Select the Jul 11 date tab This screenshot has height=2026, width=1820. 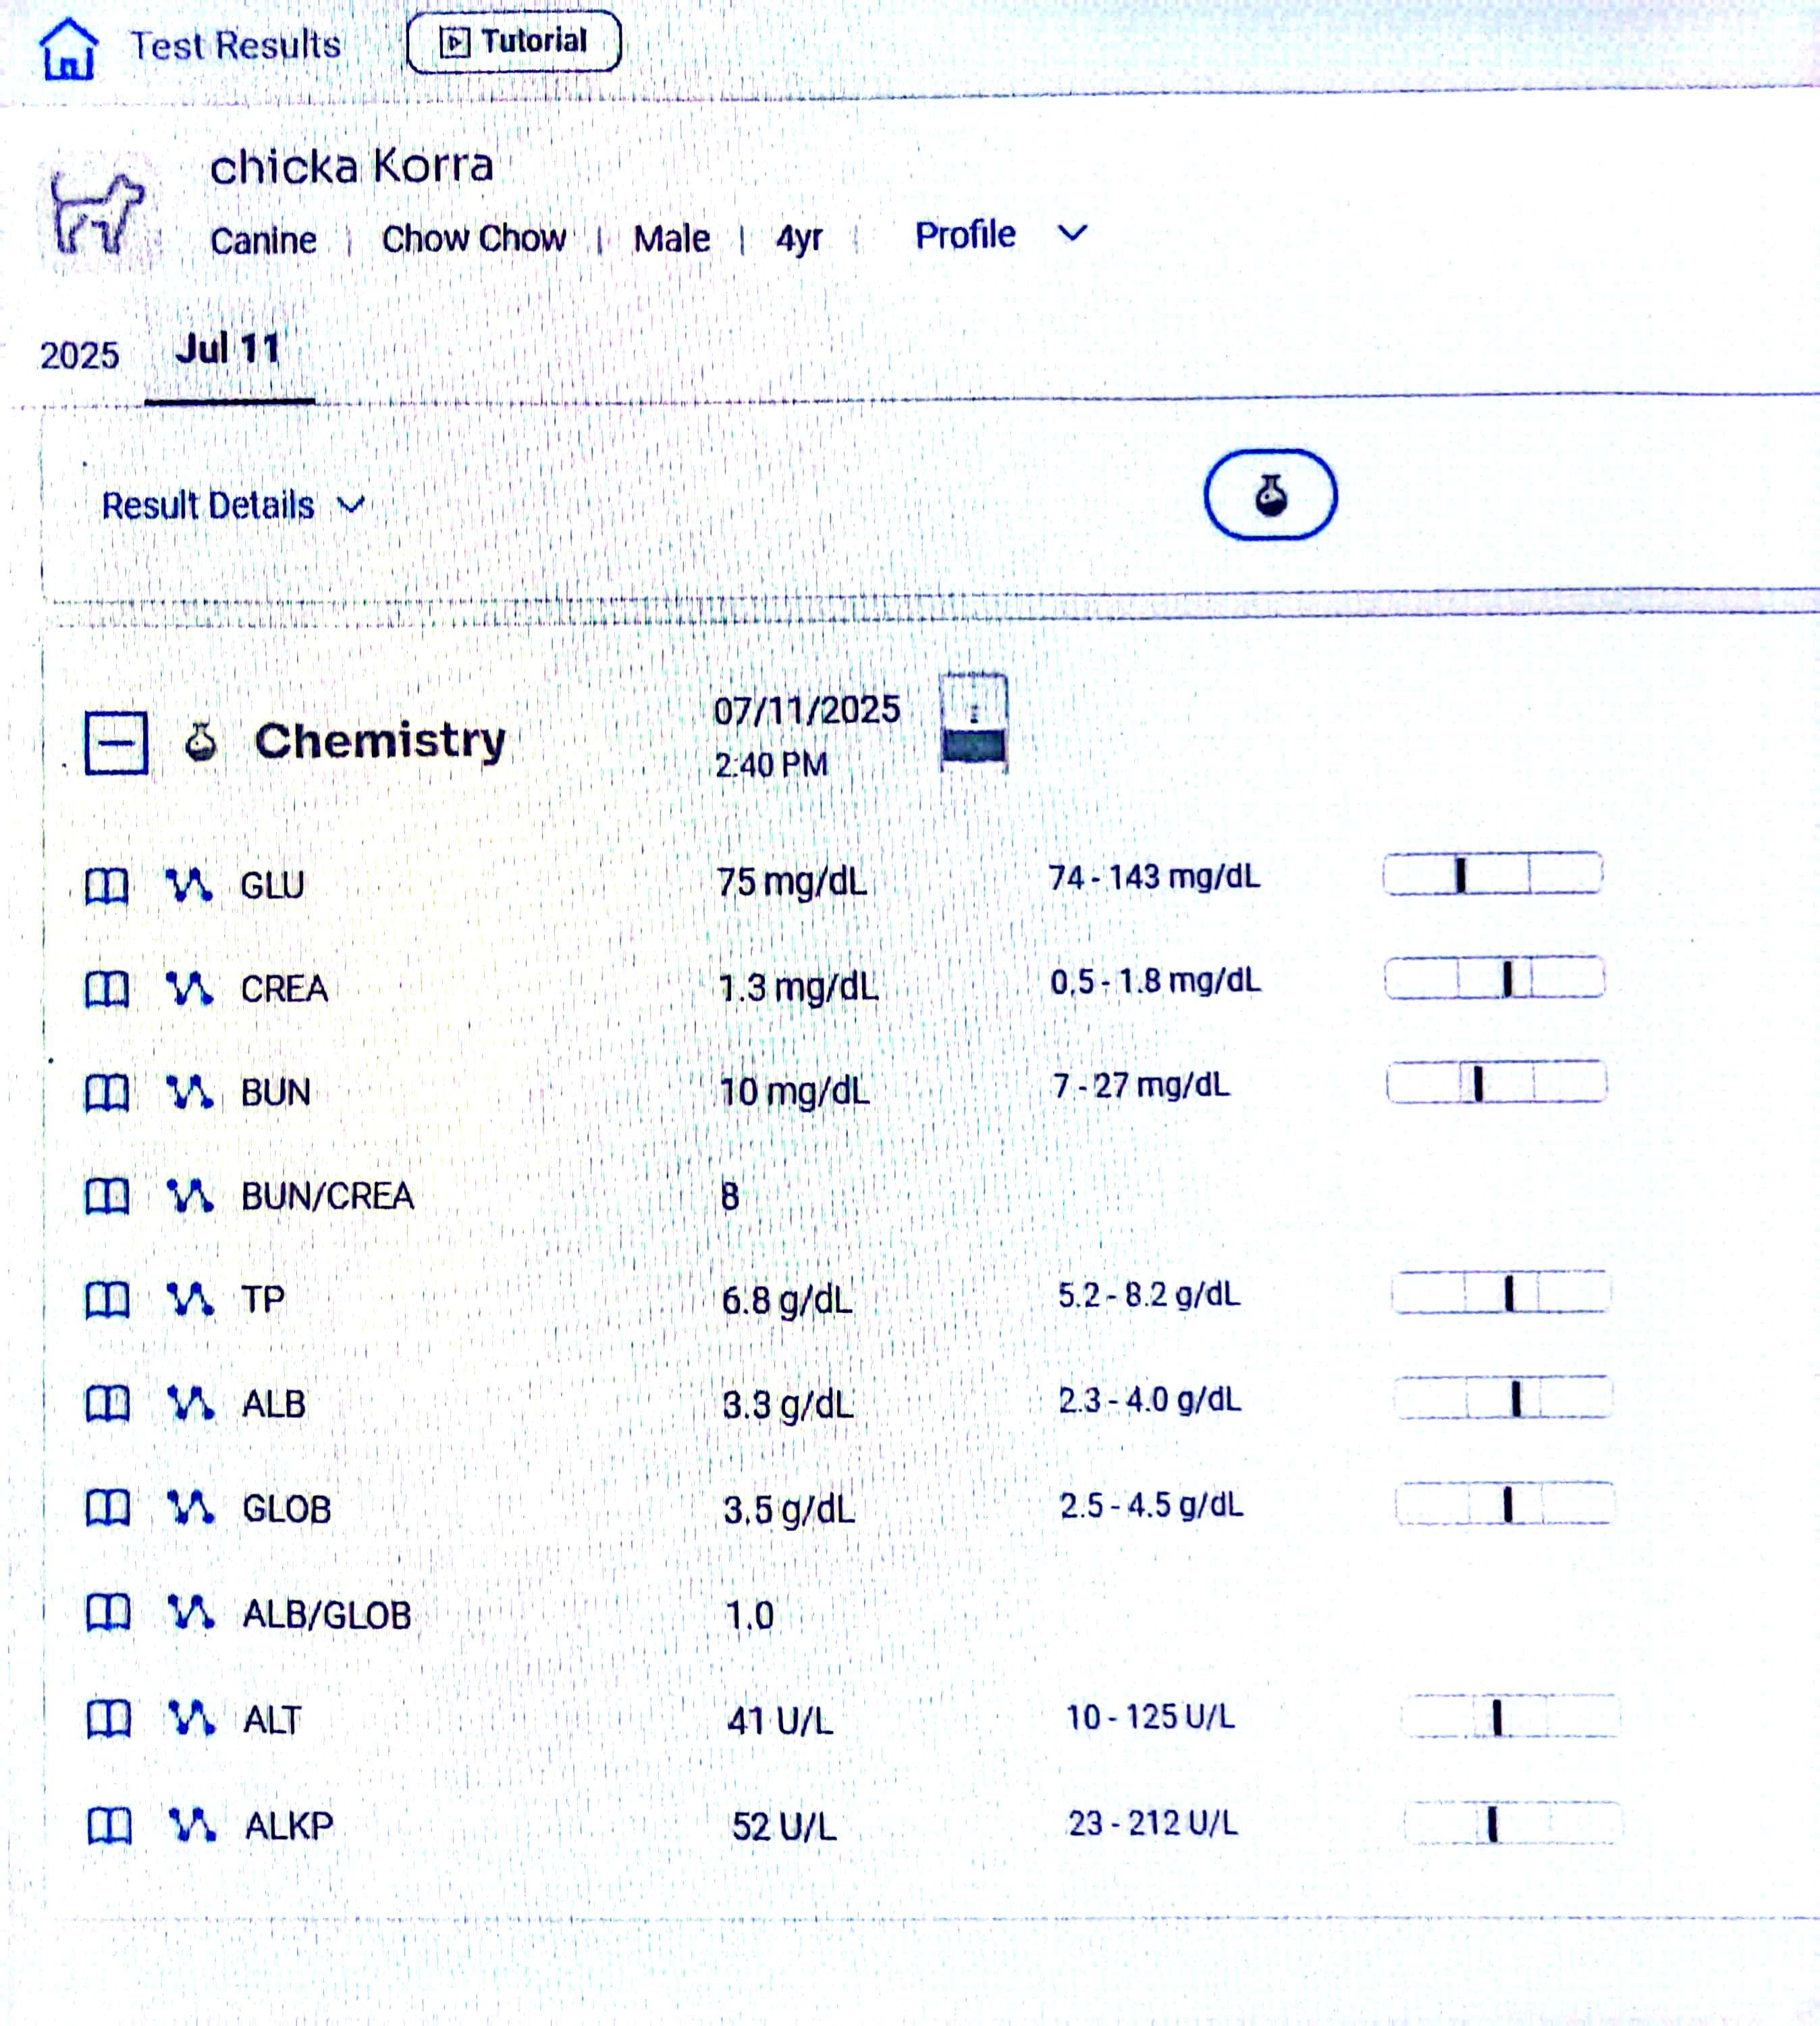[x=229, y=350]
